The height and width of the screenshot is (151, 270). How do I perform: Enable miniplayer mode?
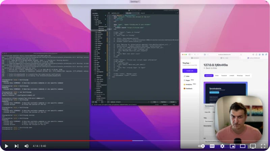(x=233, y=146)
